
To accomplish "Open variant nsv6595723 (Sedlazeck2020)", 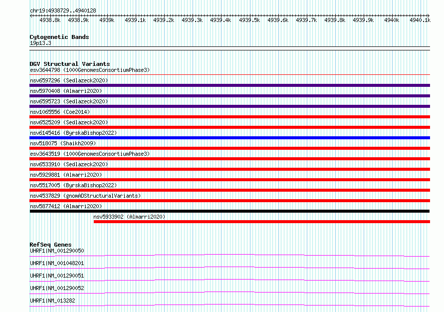I will point(69,101).
